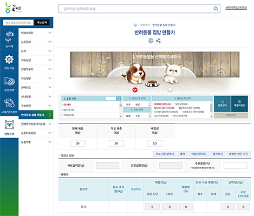Click the Nongsaro logo in the header
The height and width of the screenshot is (216, 254).
(13, 8)
